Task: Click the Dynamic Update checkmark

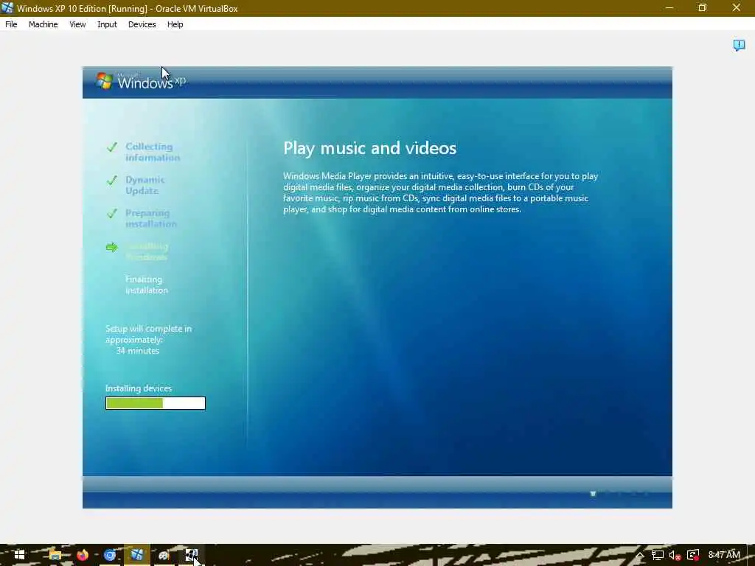Action: click(x=112, y=180)
